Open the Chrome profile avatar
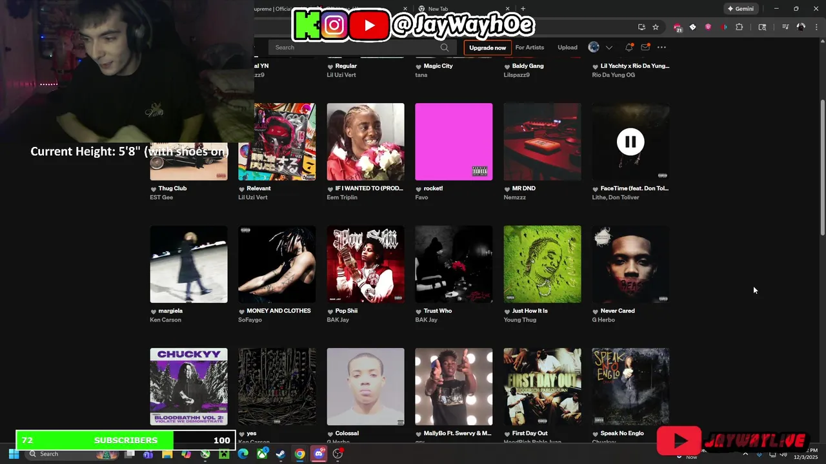826x464 pixels. [801, 27]
